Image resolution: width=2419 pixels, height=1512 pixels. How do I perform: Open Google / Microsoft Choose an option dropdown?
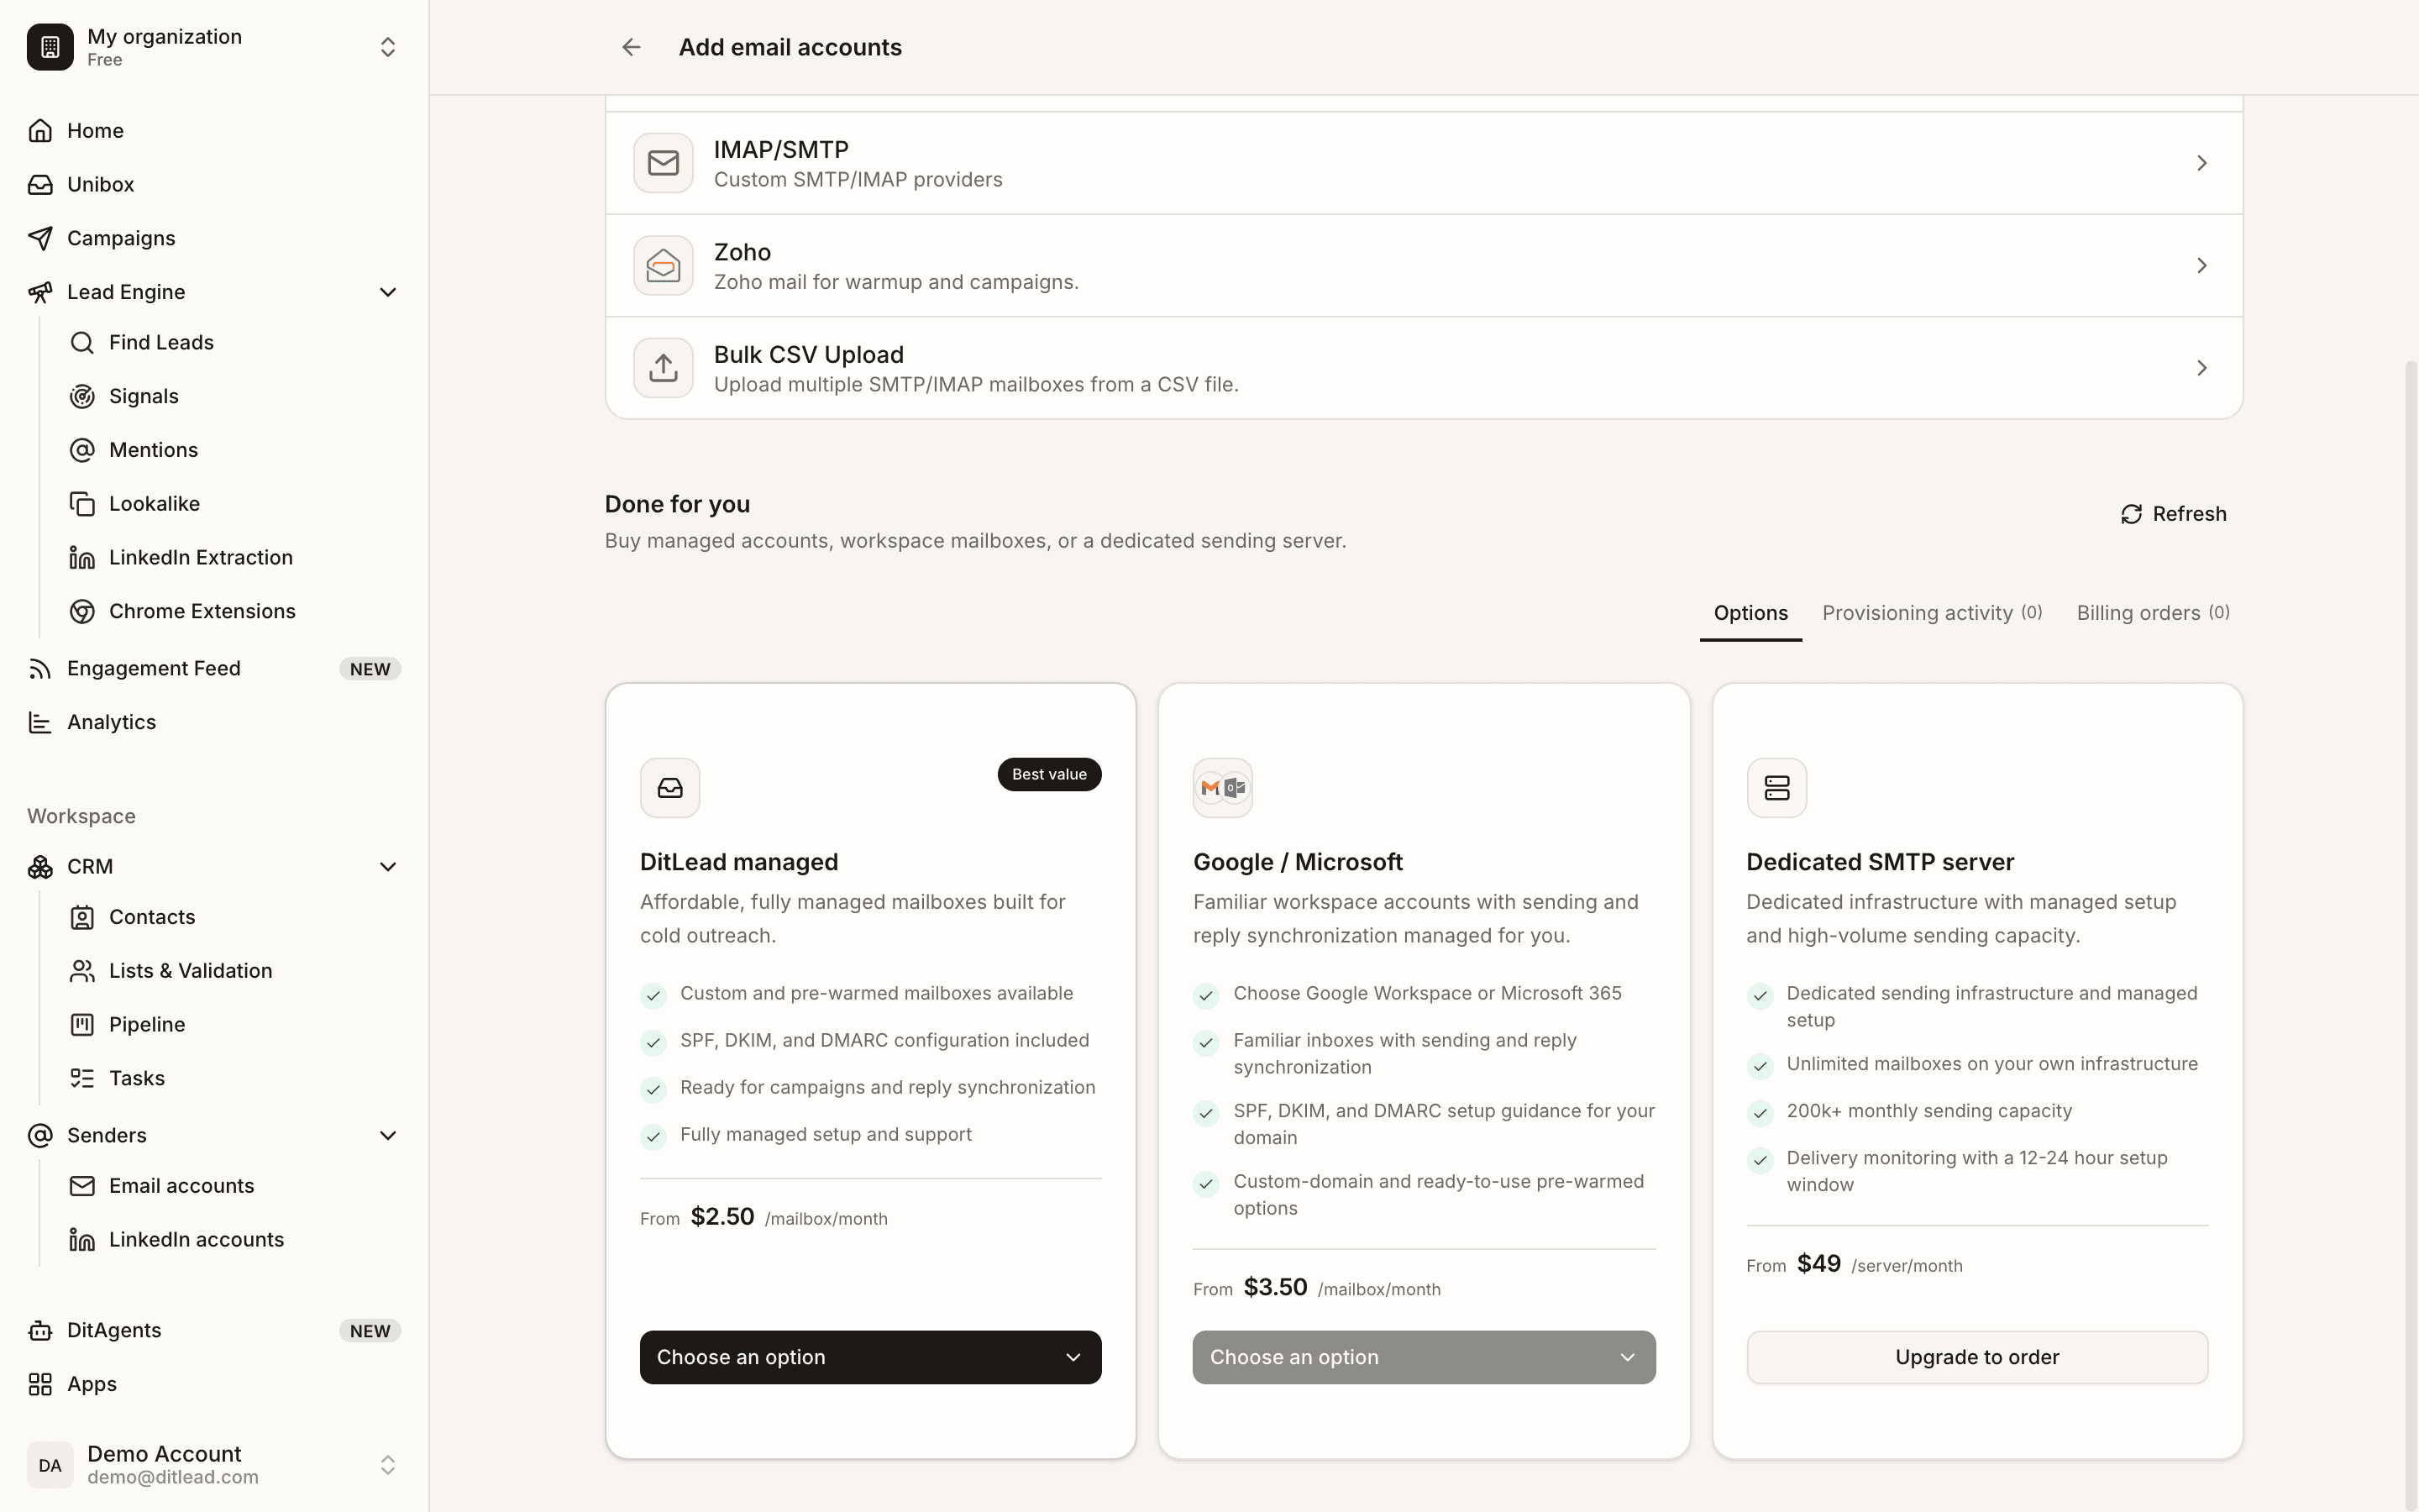pos(1424,1357)
